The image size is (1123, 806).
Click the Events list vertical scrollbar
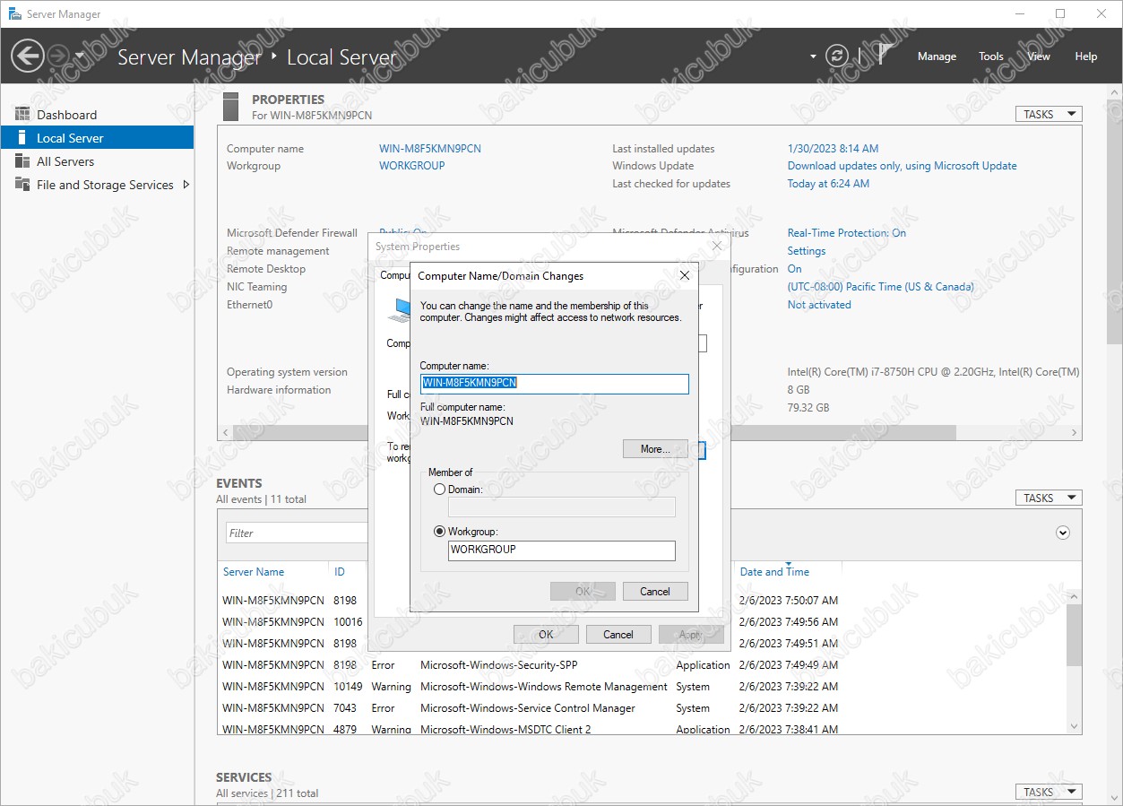1075,634
